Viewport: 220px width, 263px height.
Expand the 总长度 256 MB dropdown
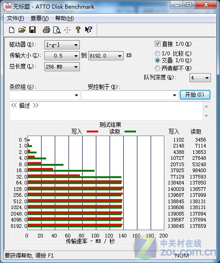click(62, 67)
